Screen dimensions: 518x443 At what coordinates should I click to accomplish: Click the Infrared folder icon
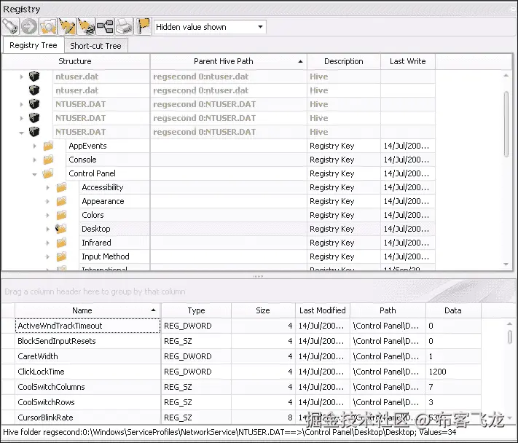(61, 243)
